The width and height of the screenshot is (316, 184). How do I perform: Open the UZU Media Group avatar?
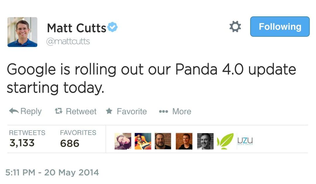click(x=245, y=141)
